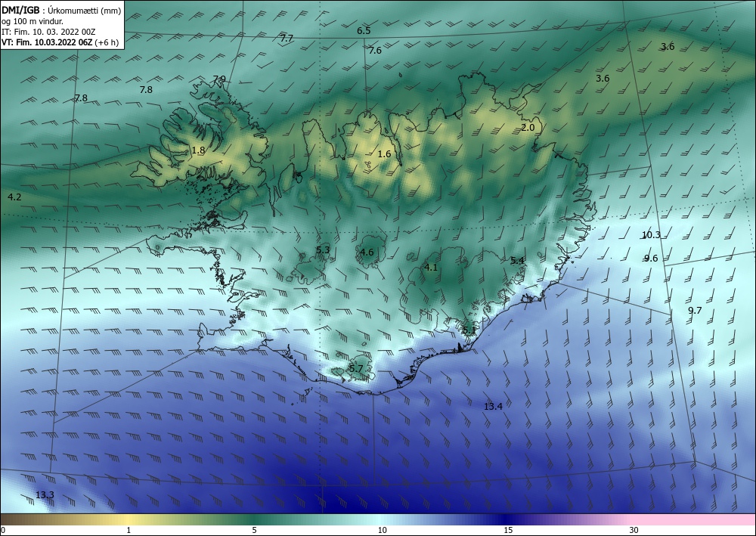This screenshot has width=756, height=536.
Task: Click the 1.6 value label
Action: coord(384,154)
